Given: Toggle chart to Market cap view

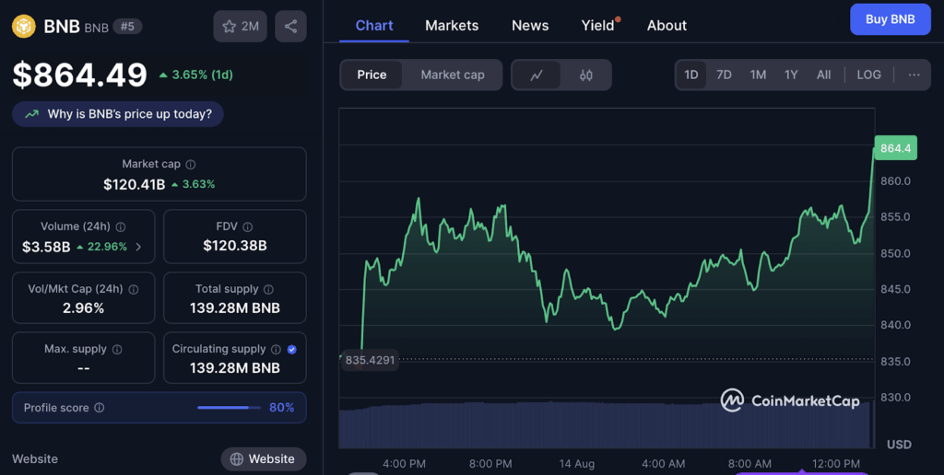Looking at the screenshot, I should 452,75.
